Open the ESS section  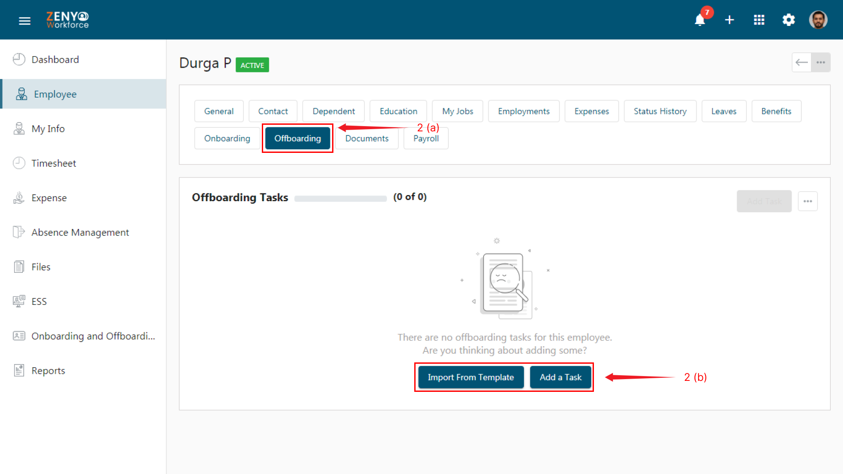coord(83,301)
